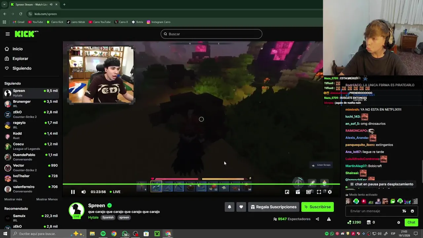
Task: Open Carro Kick bookmark
Action: (x=55, y=22)
